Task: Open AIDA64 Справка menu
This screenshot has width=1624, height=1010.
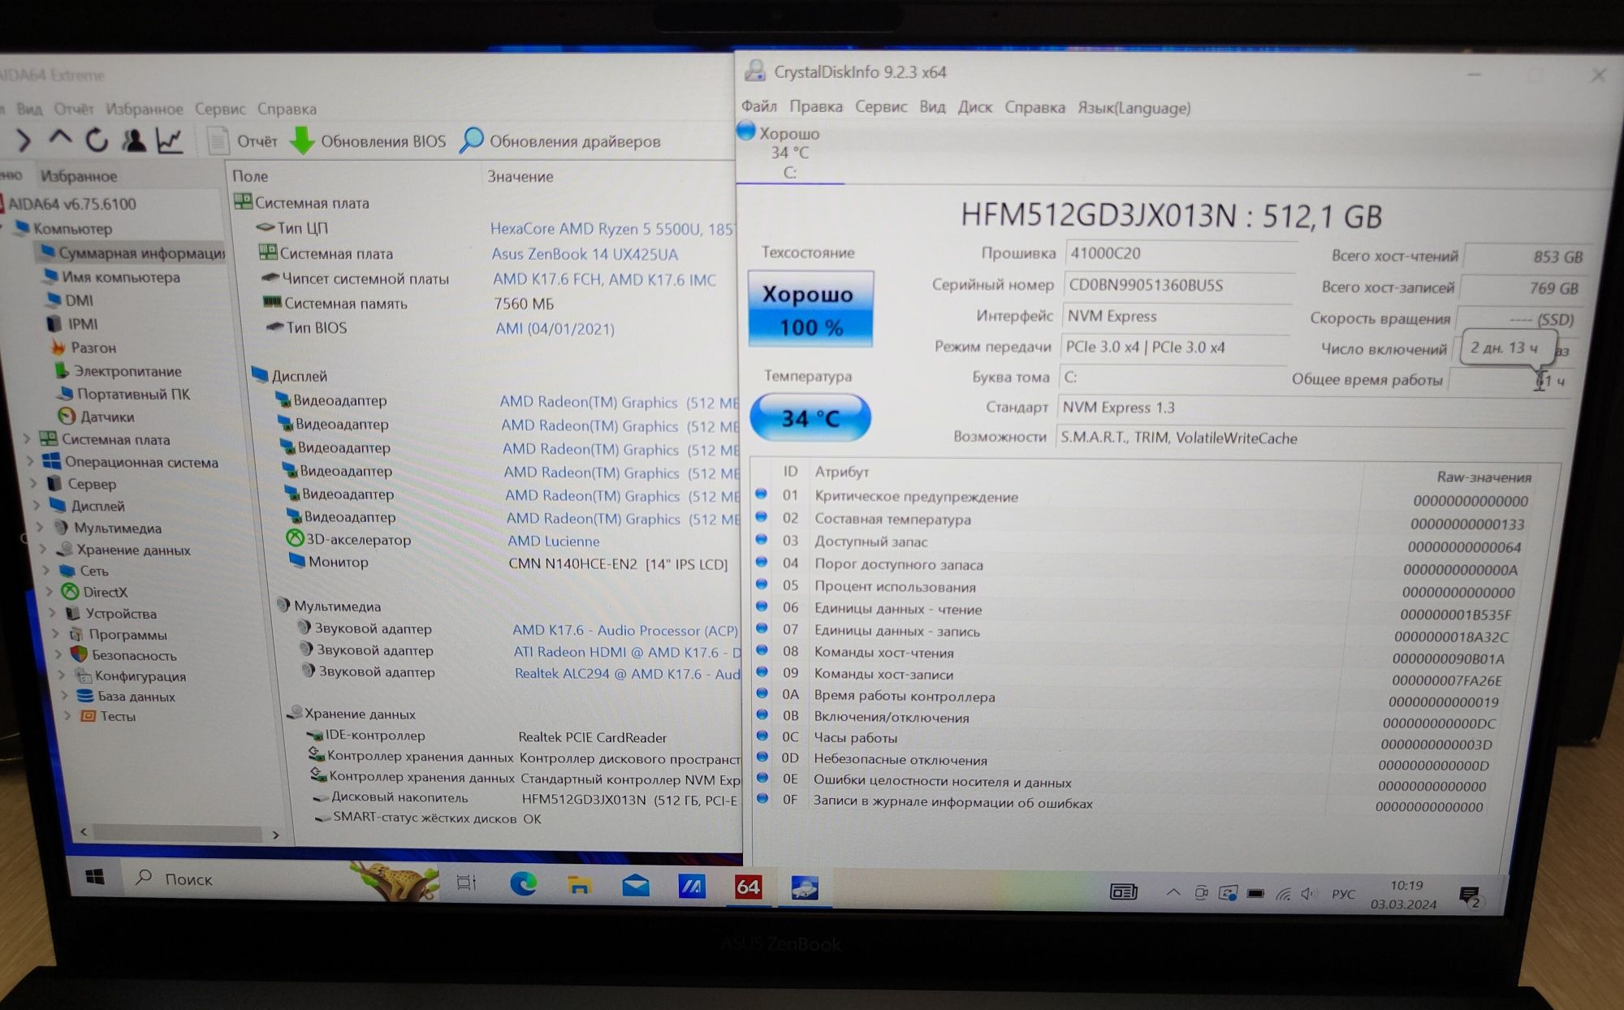Action: point(287,109)
